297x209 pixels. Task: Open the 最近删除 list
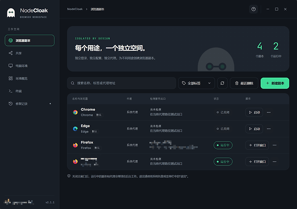244,83
